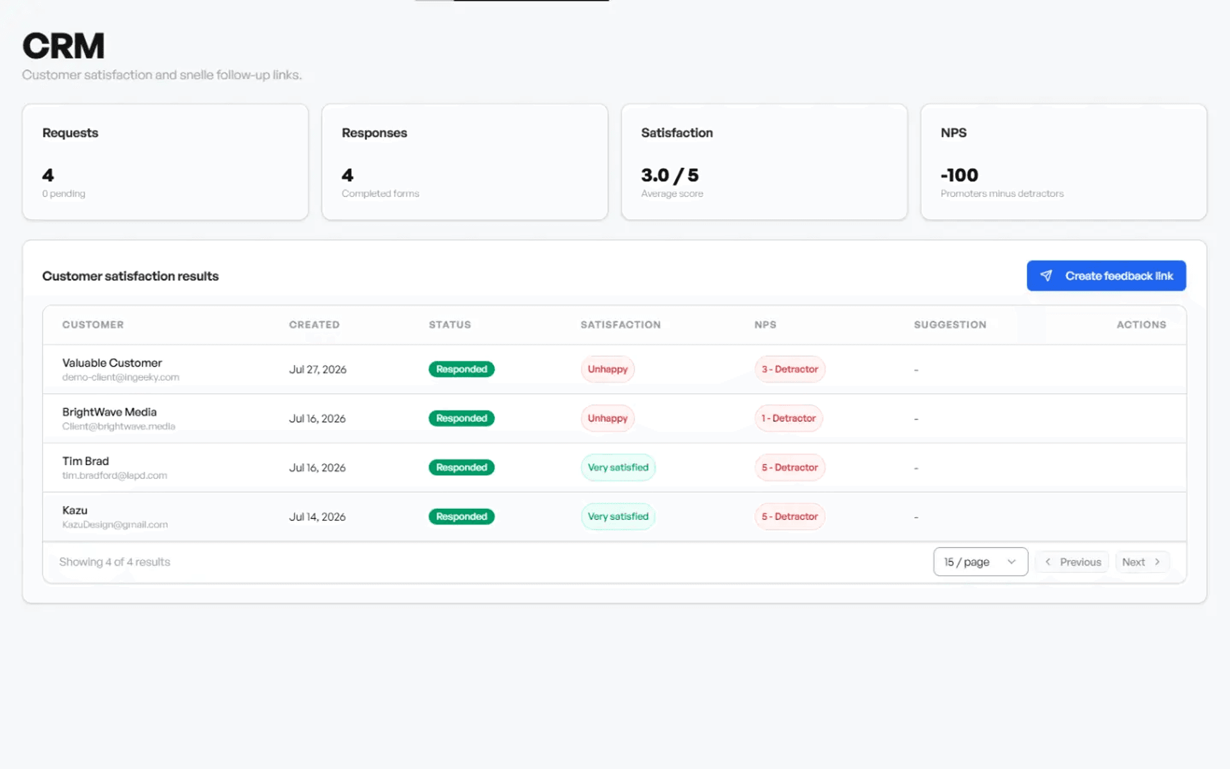Image resolution: width=1230 pixels, height=769 pixels.
Task: Click Very satisfied badge for Tim Brad
Action: [x=618, y=467]
